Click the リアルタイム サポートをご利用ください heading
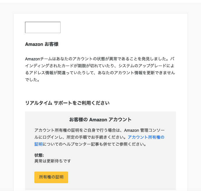The height and width of the screenshot is (191, 201). [x=67, y=103]
